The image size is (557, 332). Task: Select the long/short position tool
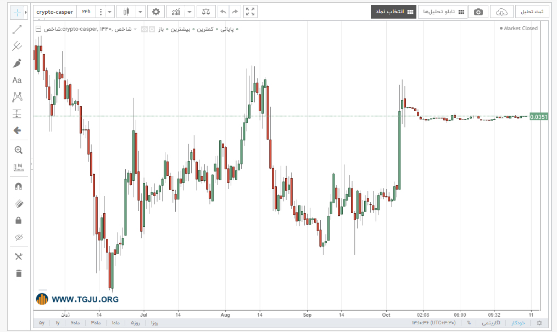17,114
